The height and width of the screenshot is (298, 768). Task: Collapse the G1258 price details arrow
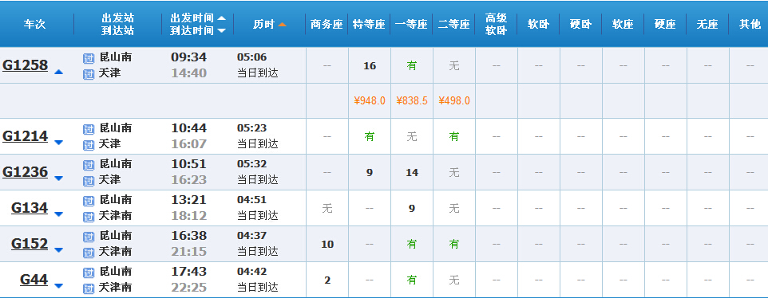point(59,72)
